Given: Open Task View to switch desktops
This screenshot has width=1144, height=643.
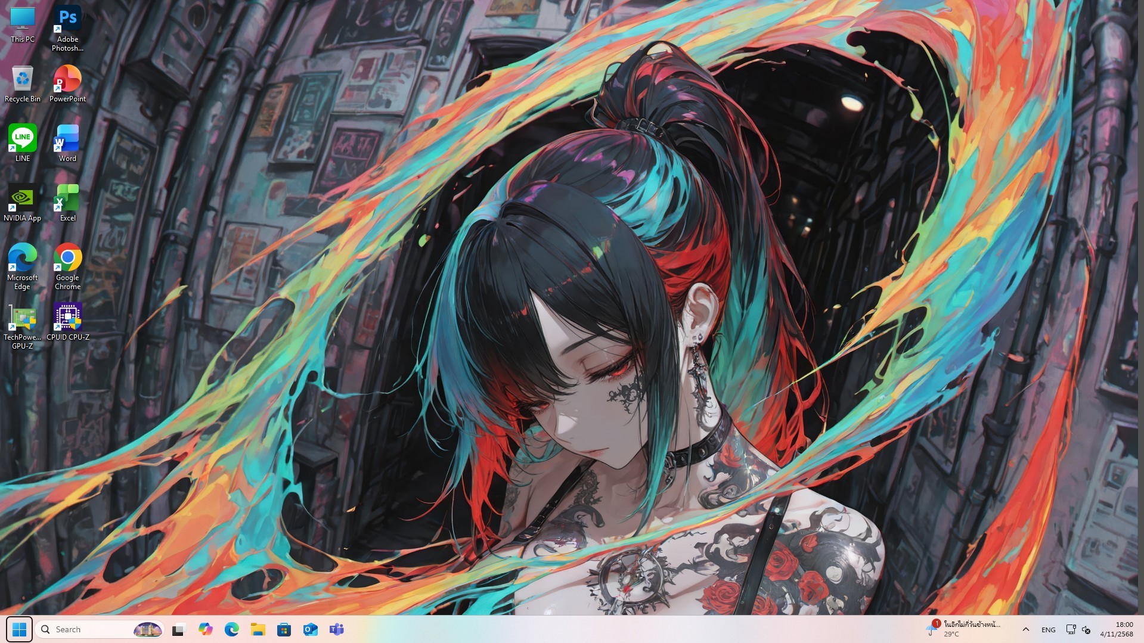Looking at the screenshot, I should click(178, 629).
